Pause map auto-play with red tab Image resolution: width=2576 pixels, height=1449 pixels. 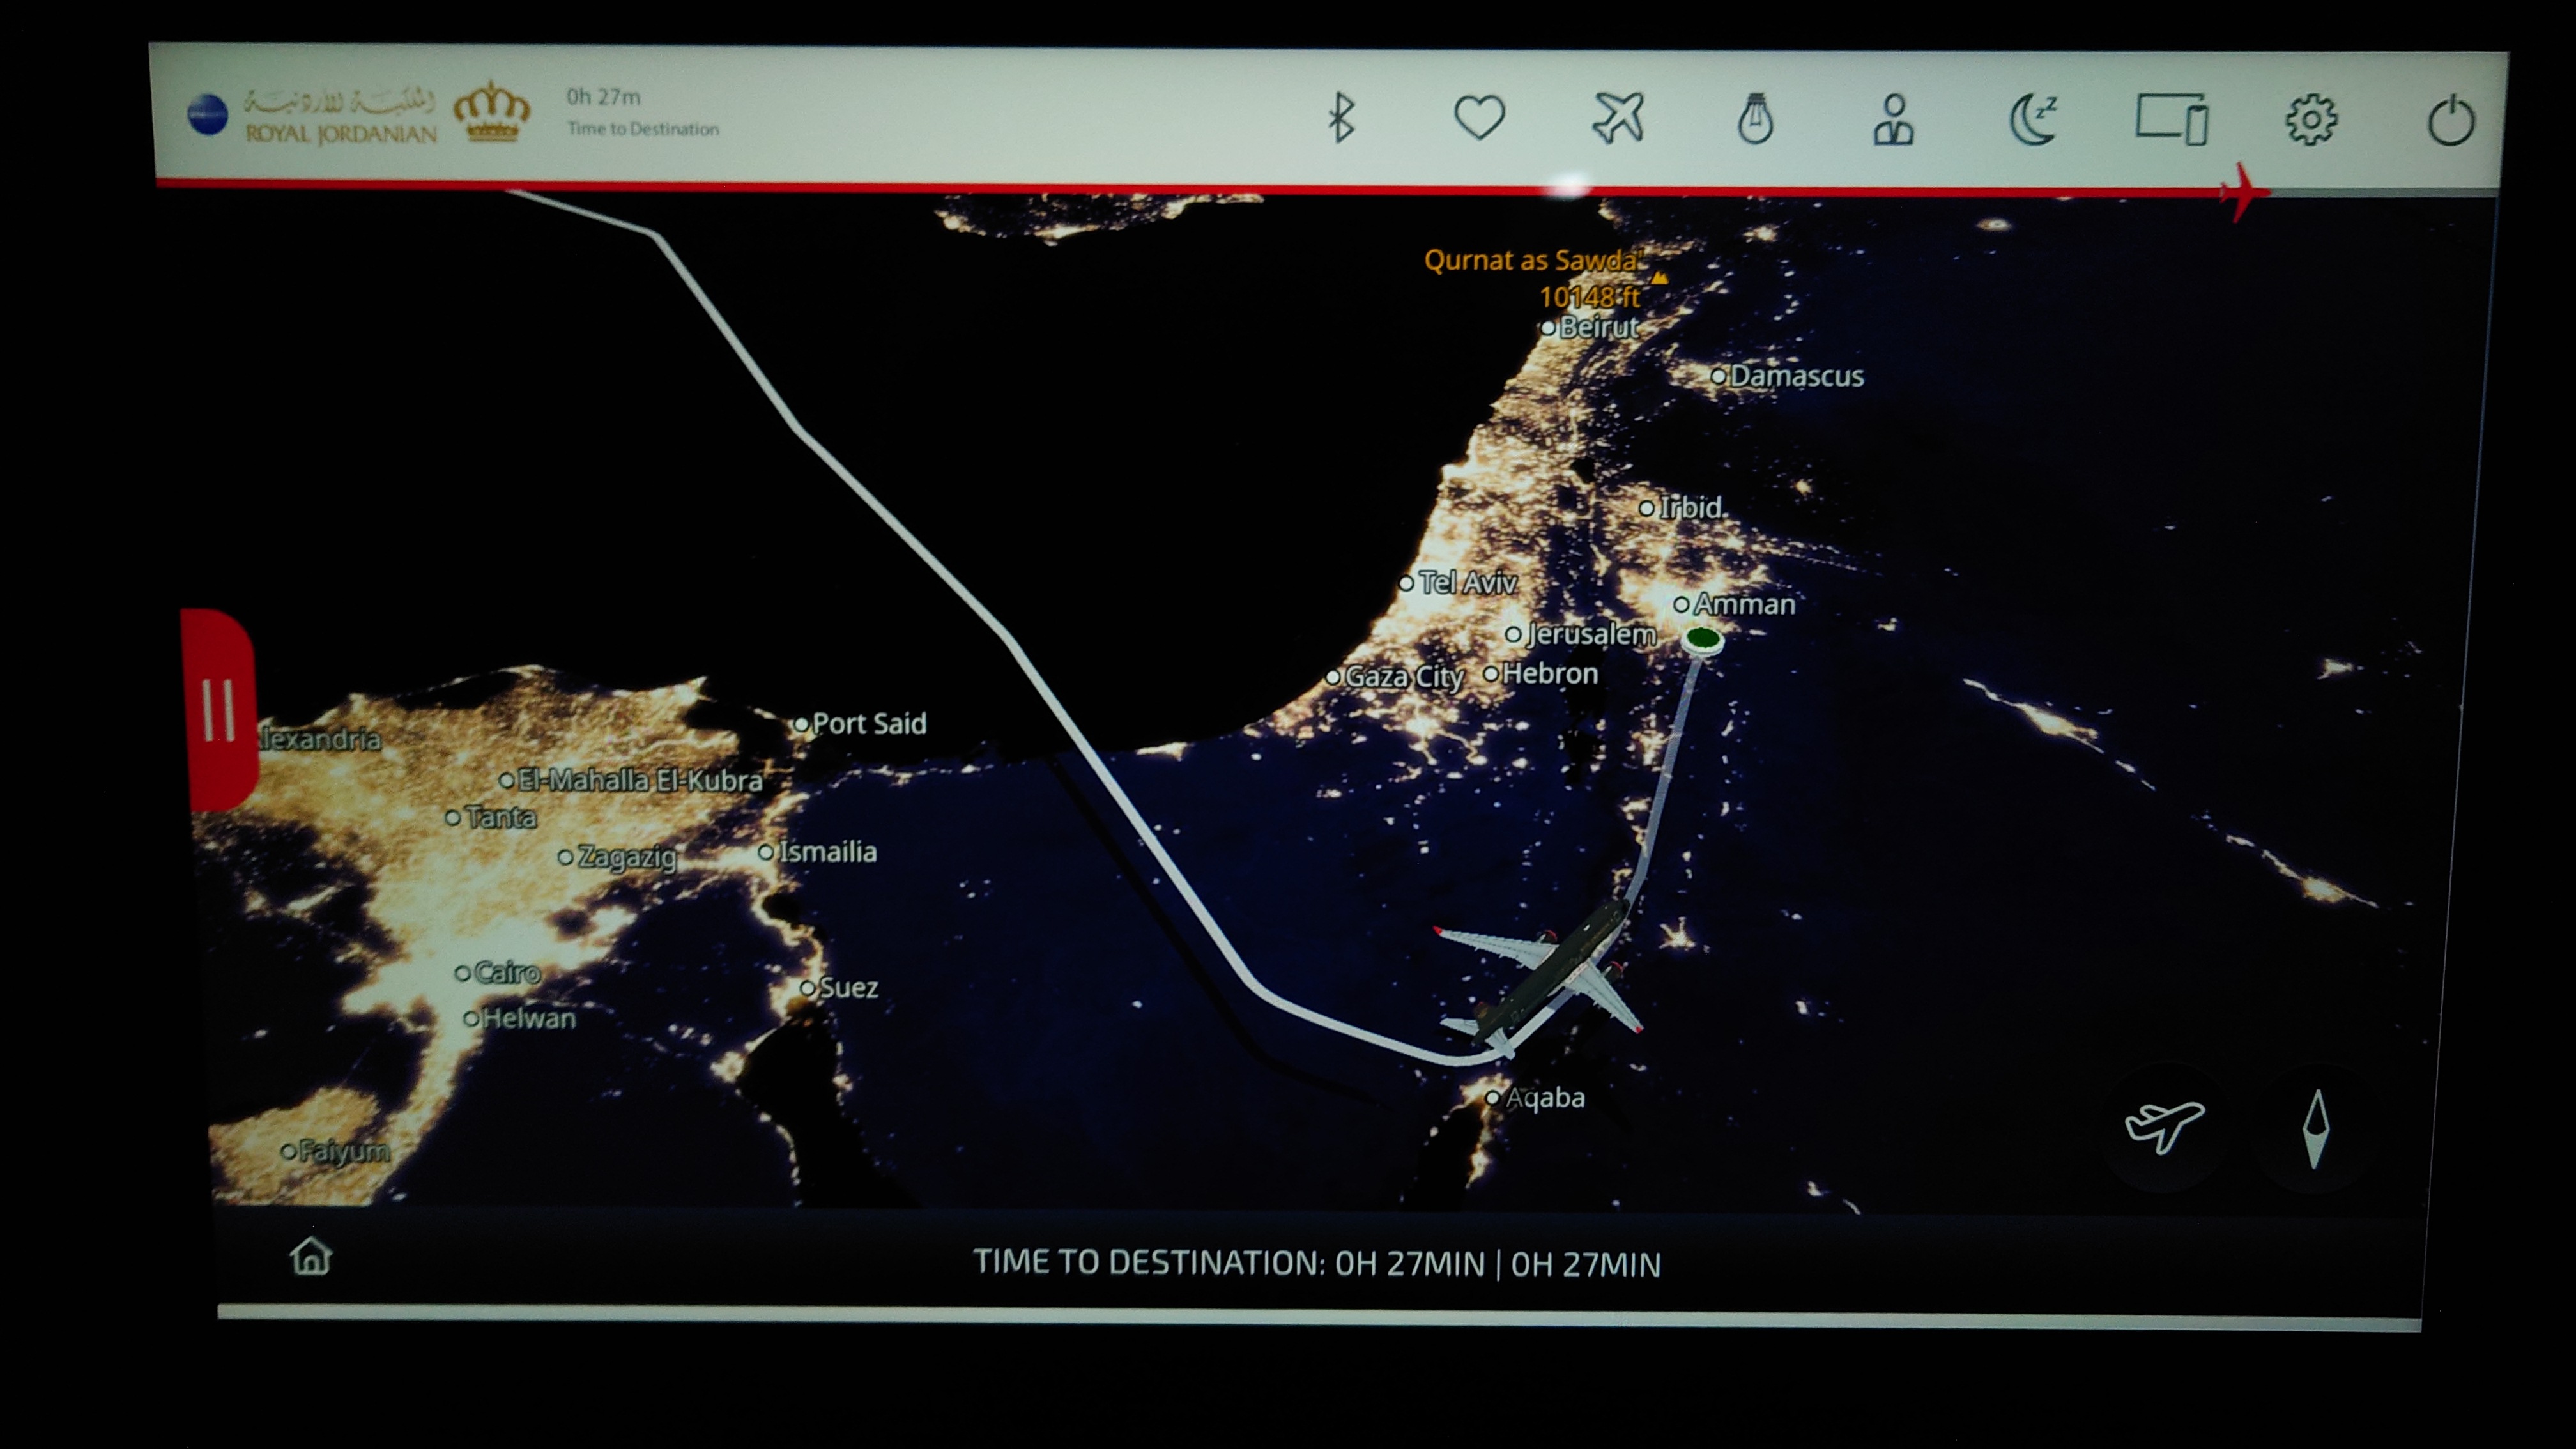pyautogui.click(x=219, y=710)
